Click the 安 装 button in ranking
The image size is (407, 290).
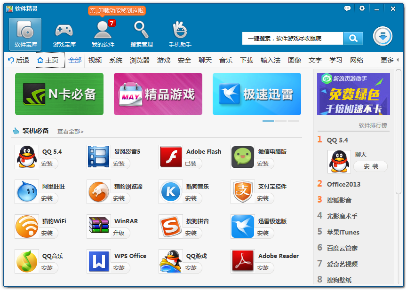point(371,166)
